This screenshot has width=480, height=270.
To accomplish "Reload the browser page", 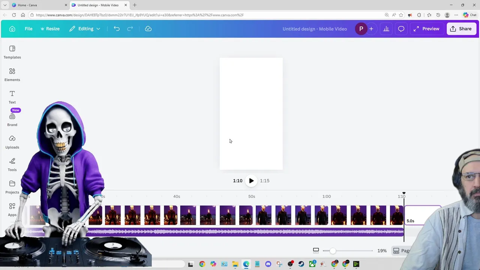I will coord(14,15).
